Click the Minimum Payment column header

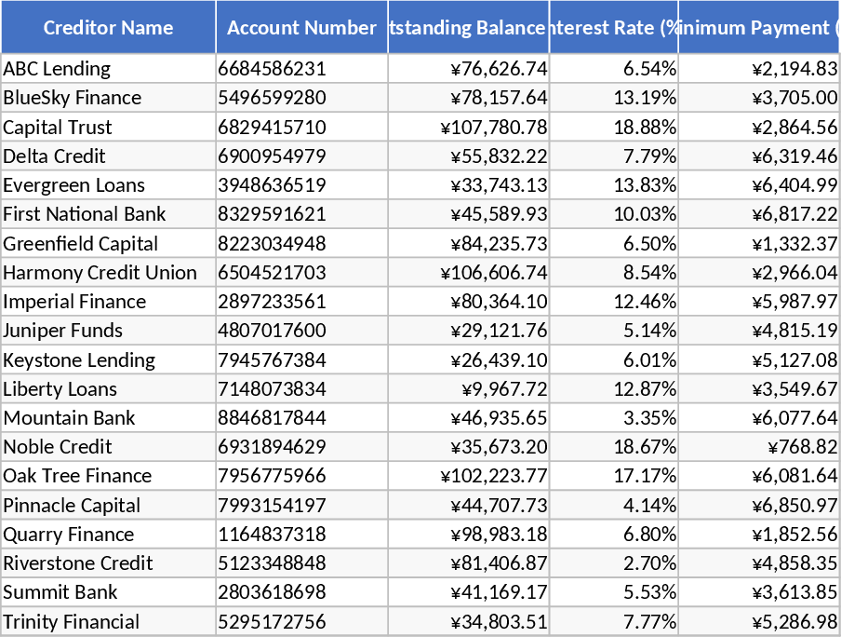[x=759, y=27]
